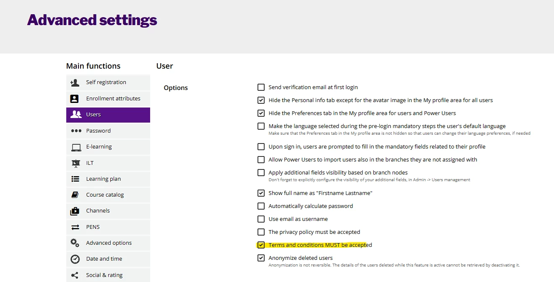554x282 pixels.
Task: Click the Channels play-briefcase icon
Action: pyautogui.click(x=75, y=211)
